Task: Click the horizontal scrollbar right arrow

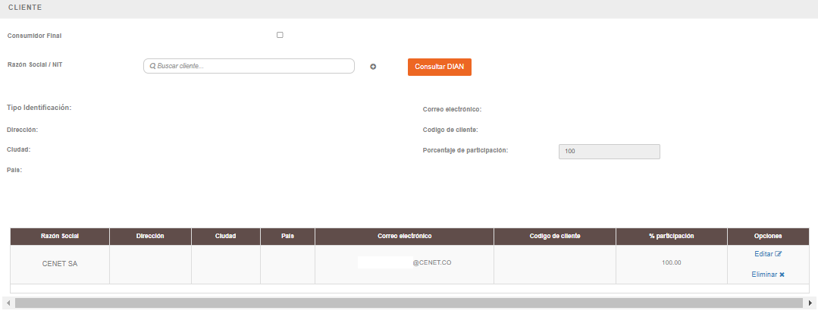Action: [x=810, y=303]
